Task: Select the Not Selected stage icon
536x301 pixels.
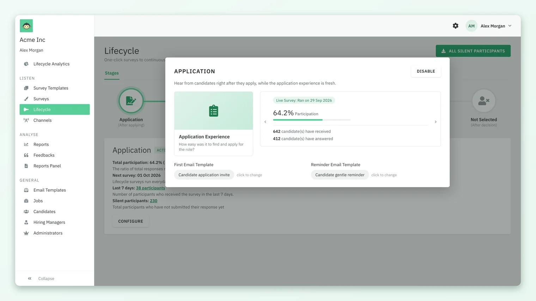Action: pos(484,101)
